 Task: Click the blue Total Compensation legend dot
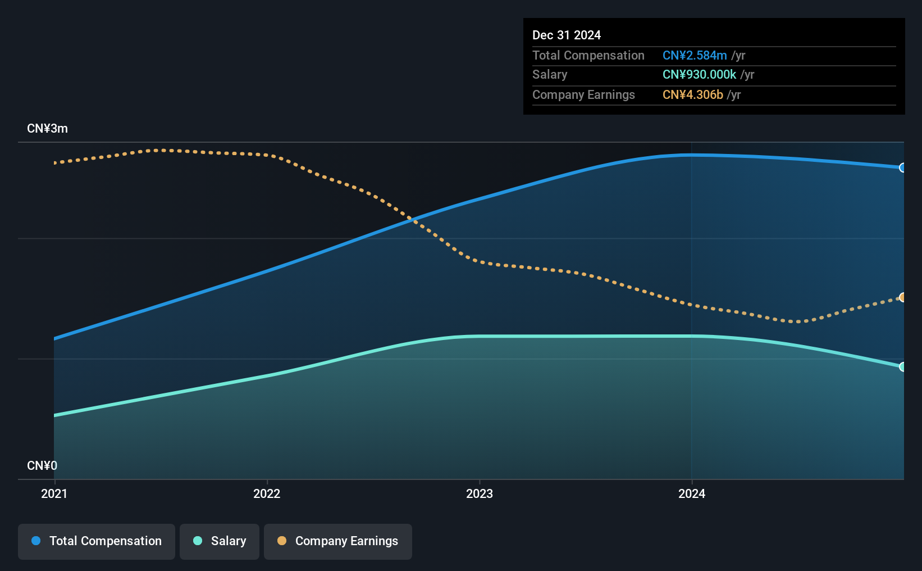tap(36, 541)
